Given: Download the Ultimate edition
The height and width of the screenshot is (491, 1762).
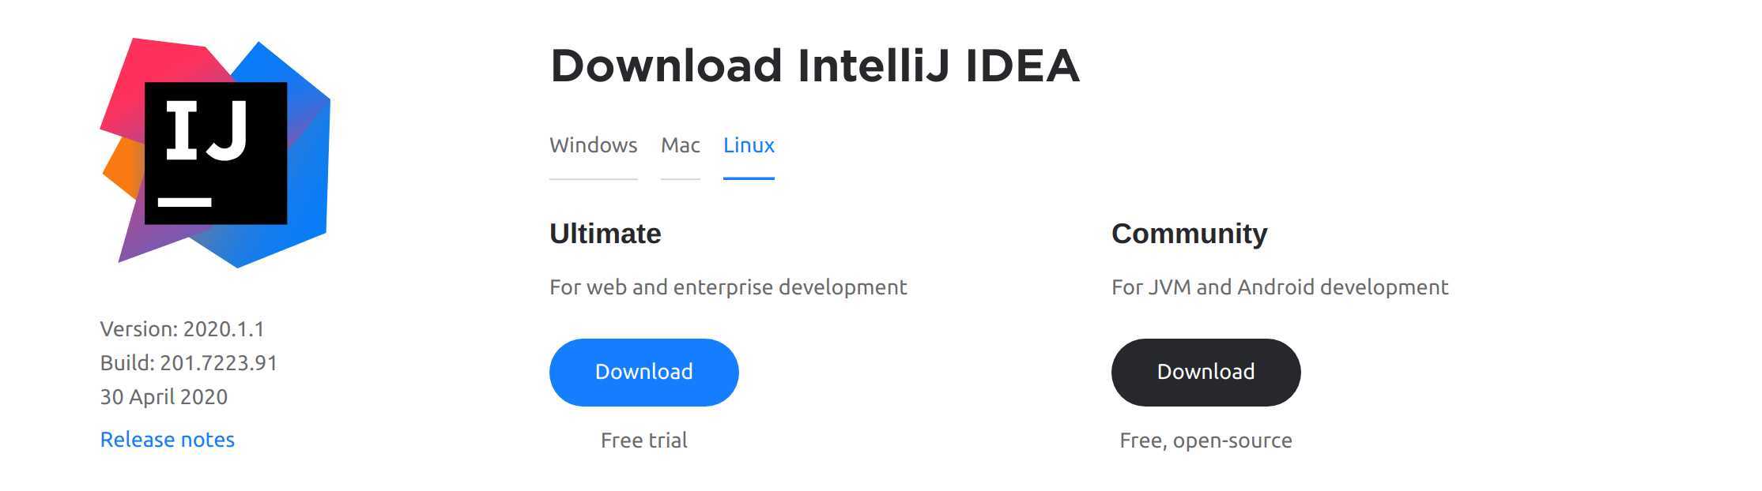Looking at the screenshot, I should point(643,372).
